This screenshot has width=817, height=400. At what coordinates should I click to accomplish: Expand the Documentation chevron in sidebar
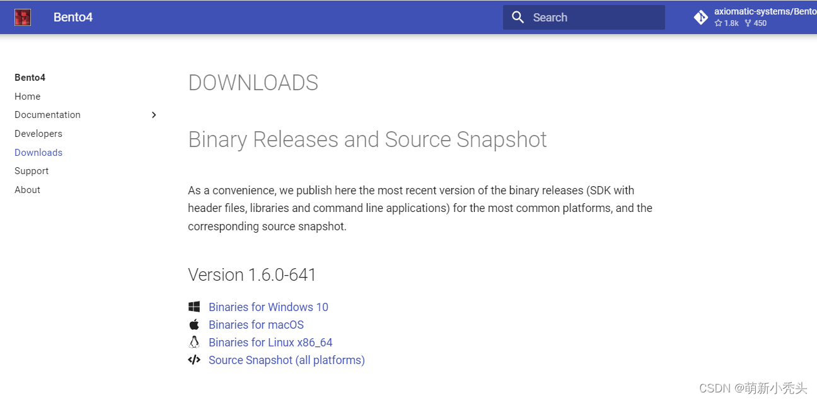pos(154,115)
